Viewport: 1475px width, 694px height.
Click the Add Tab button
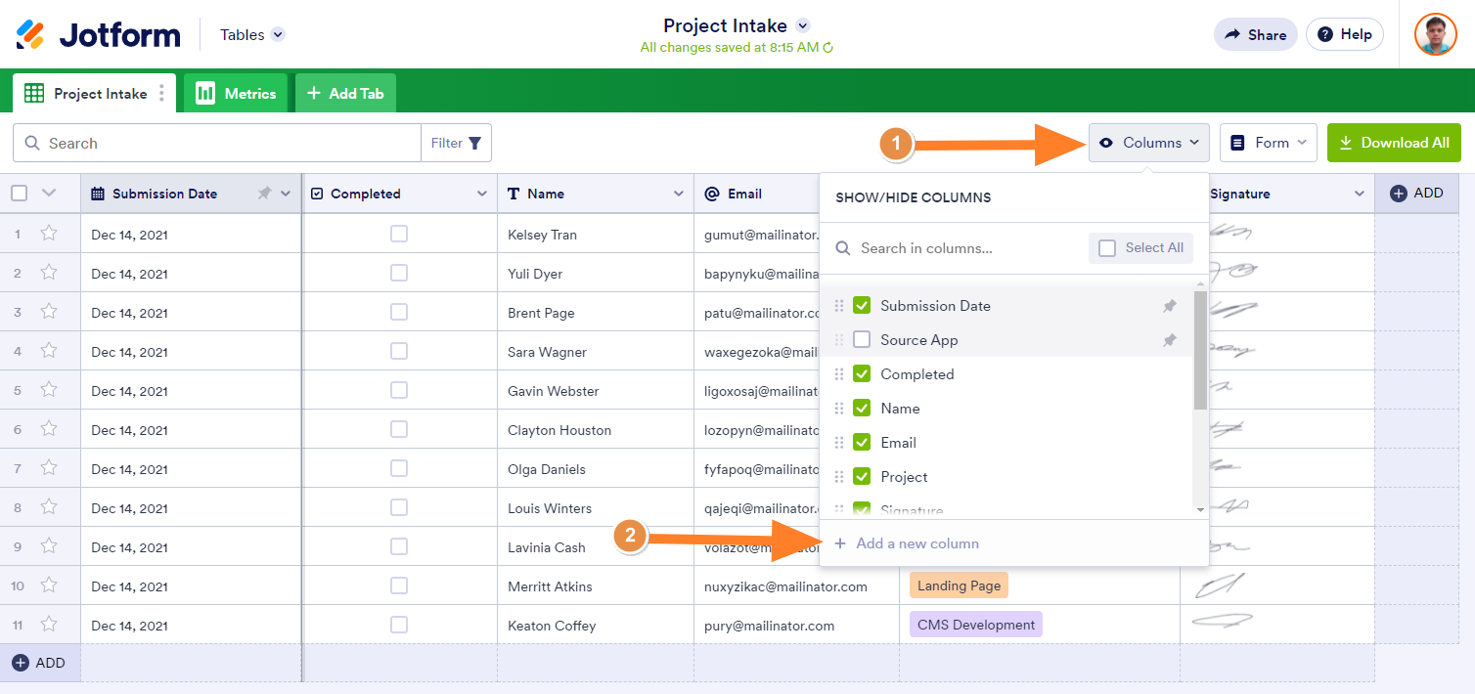tap(345, 94)
